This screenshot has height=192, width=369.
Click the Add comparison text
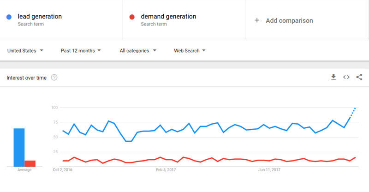click(x=289, y=20)
